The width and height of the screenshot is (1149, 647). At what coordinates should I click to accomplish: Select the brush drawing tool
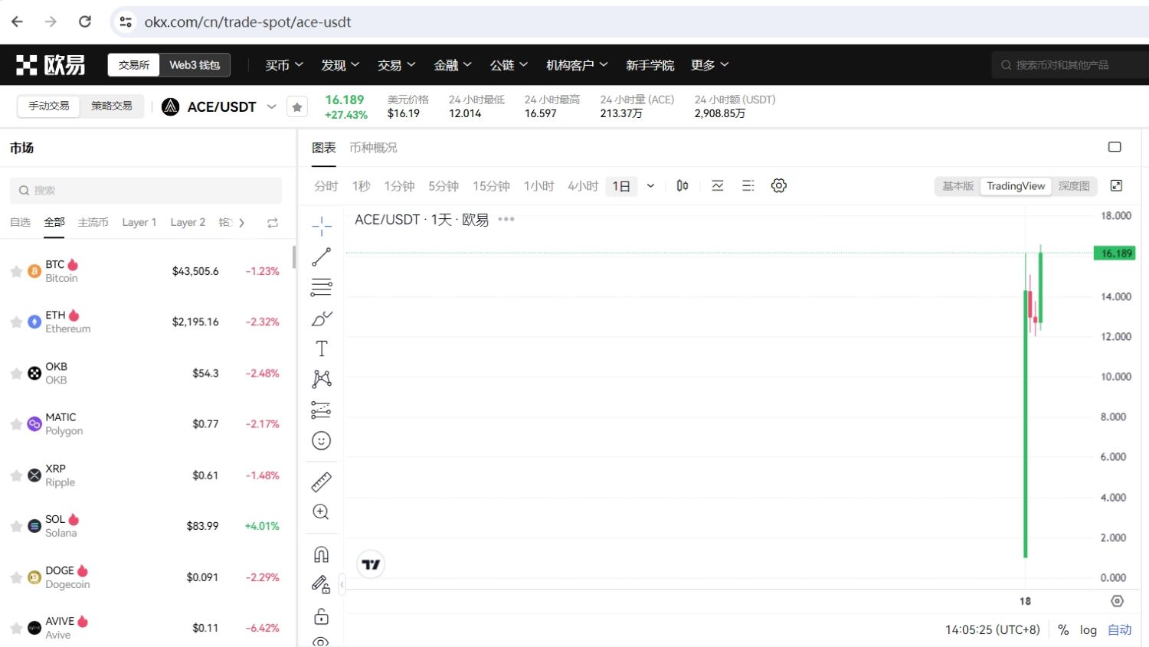[x=322, y=319]
